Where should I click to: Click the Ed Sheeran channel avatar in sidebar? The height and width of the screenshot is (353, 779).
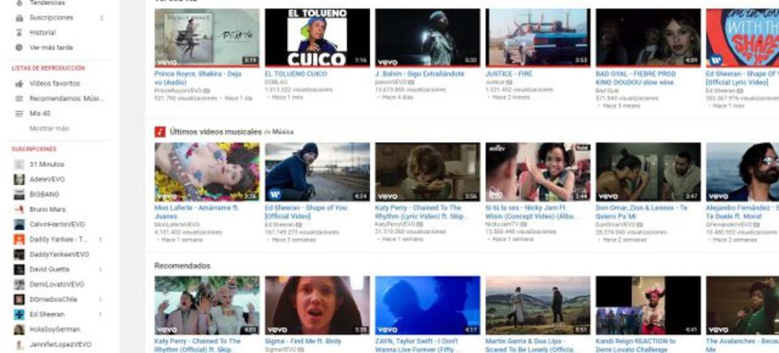(x=19, y=314)
